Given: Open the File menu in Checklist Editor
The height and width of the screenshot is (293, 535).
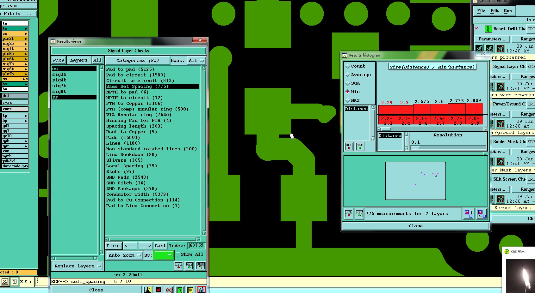Looking at the screenshot, I should point(481,11).
